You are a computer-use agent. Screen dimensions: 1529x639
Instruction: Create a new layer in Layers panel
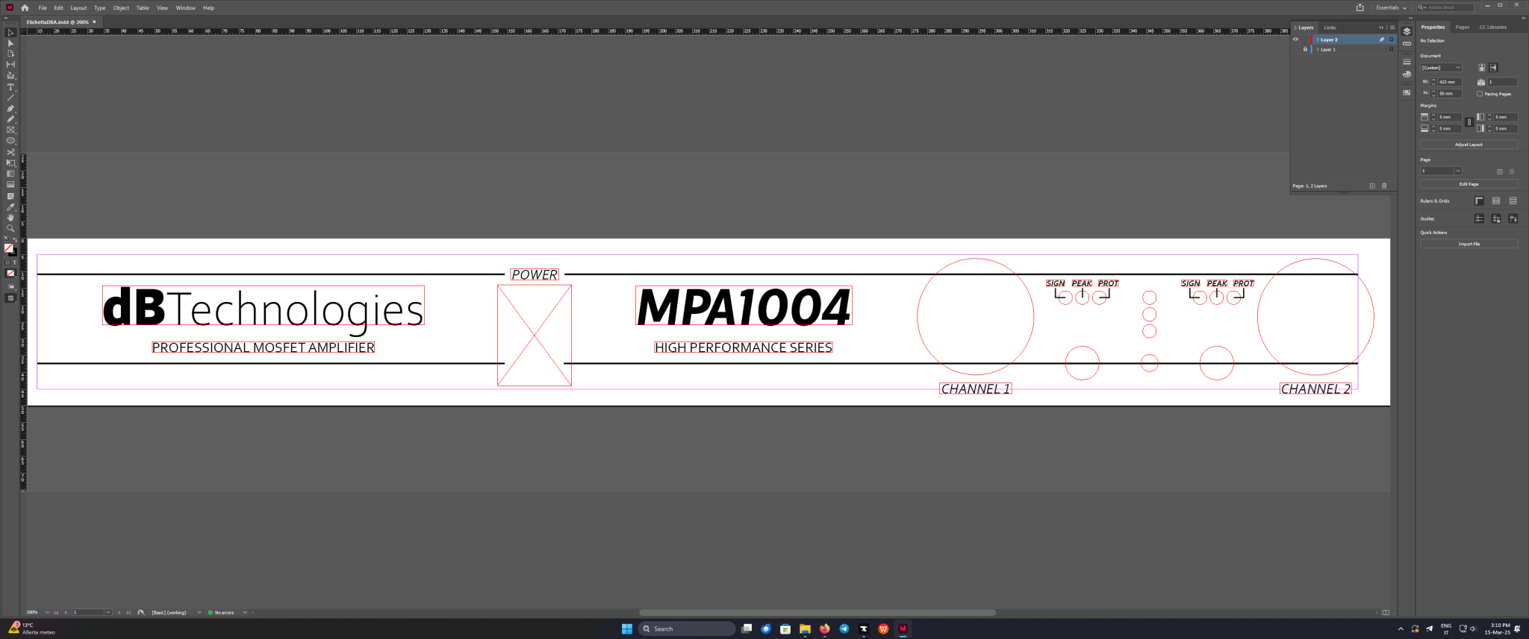tap(1372, 186)
